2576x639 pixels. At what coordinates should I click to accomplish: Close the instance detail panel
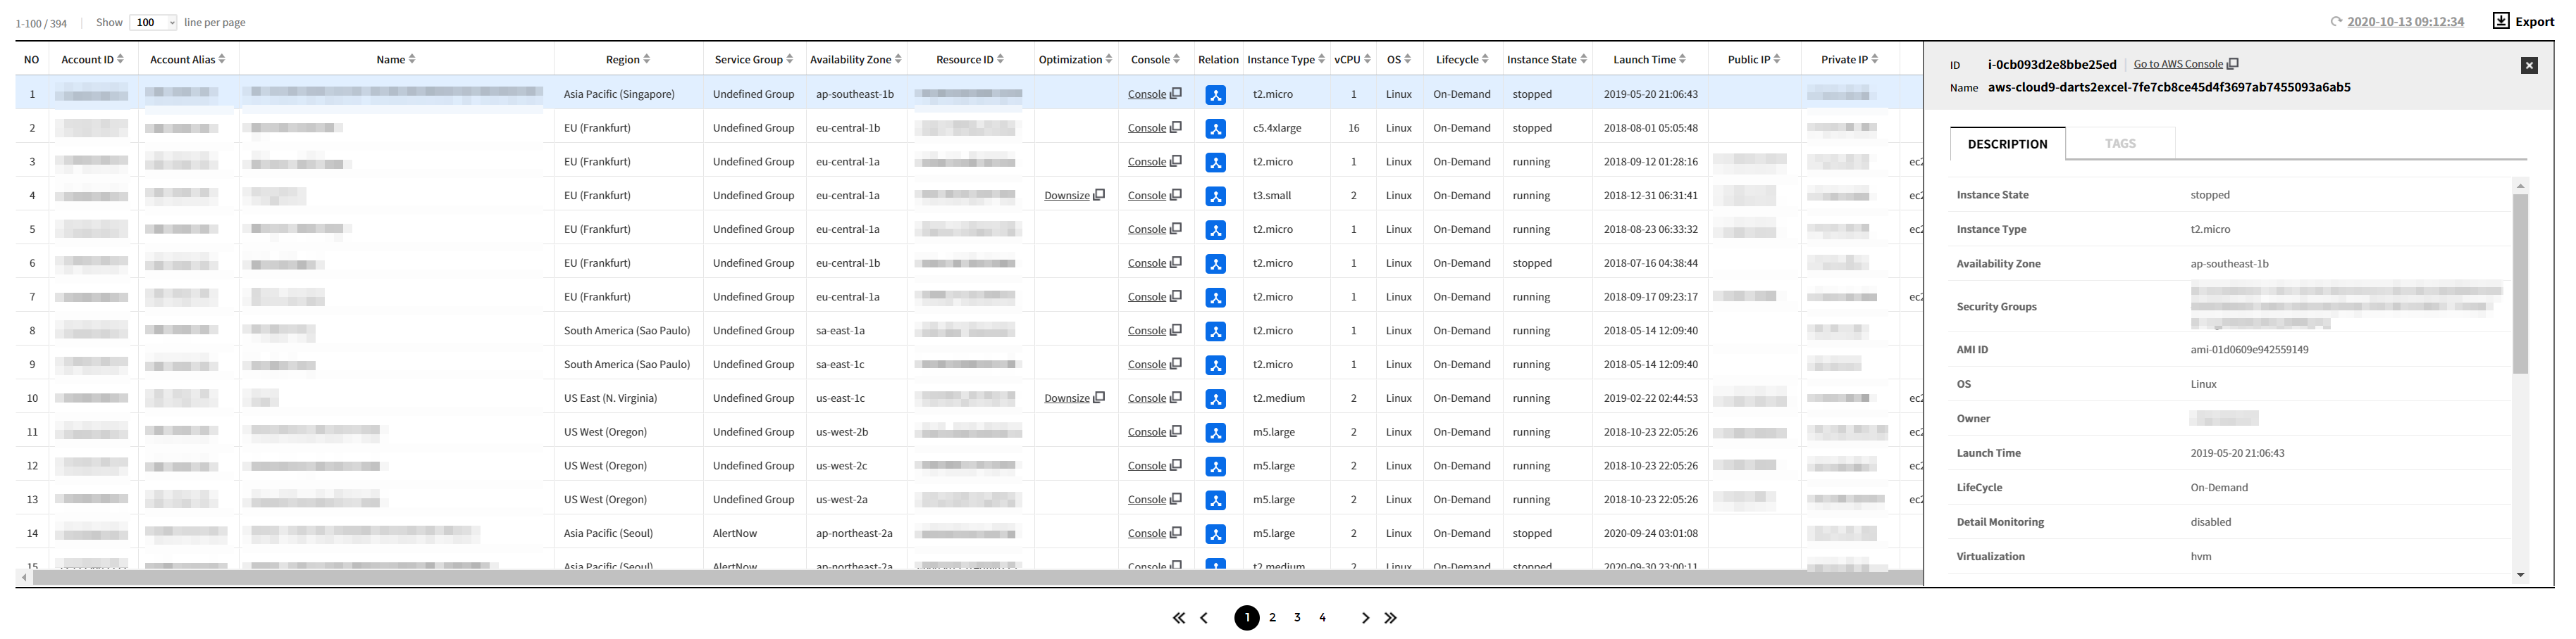click(2529, 65)
